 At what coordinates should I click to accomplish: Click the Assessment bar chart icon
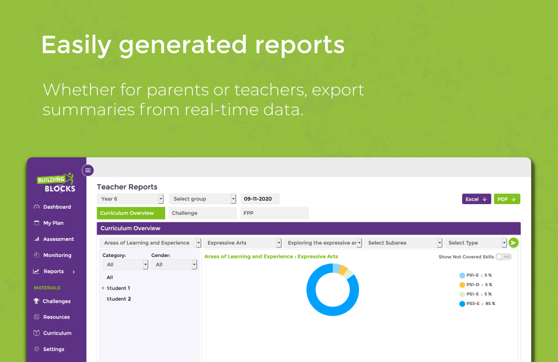36,239
